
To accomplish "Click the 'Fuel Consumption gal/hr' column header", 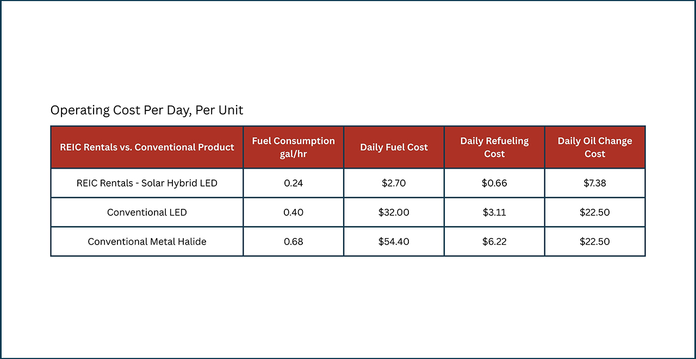I will (294, 147).
